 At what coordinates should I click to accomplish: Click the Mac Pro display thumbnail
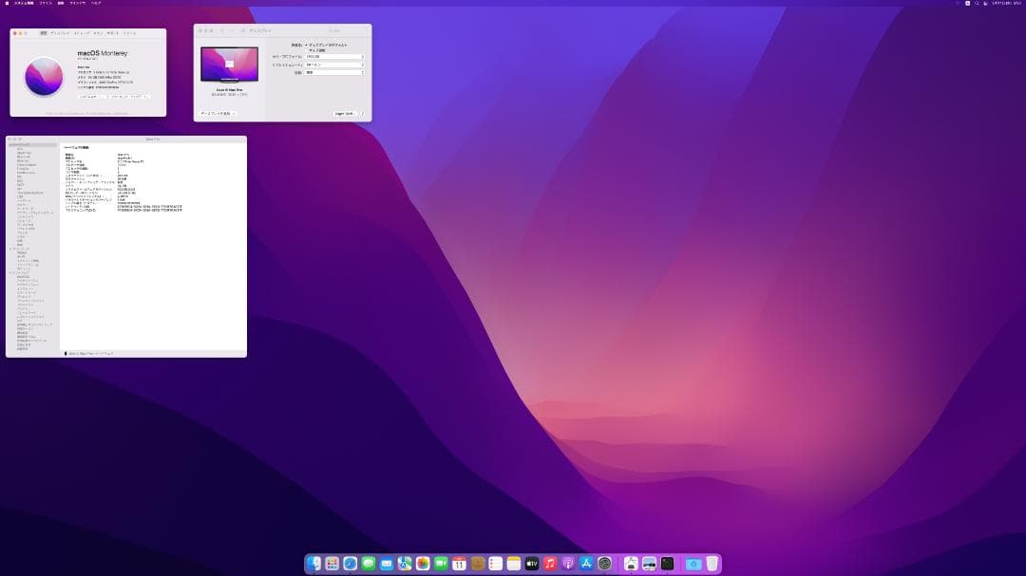pyautogui.click(x=231, y=64)
